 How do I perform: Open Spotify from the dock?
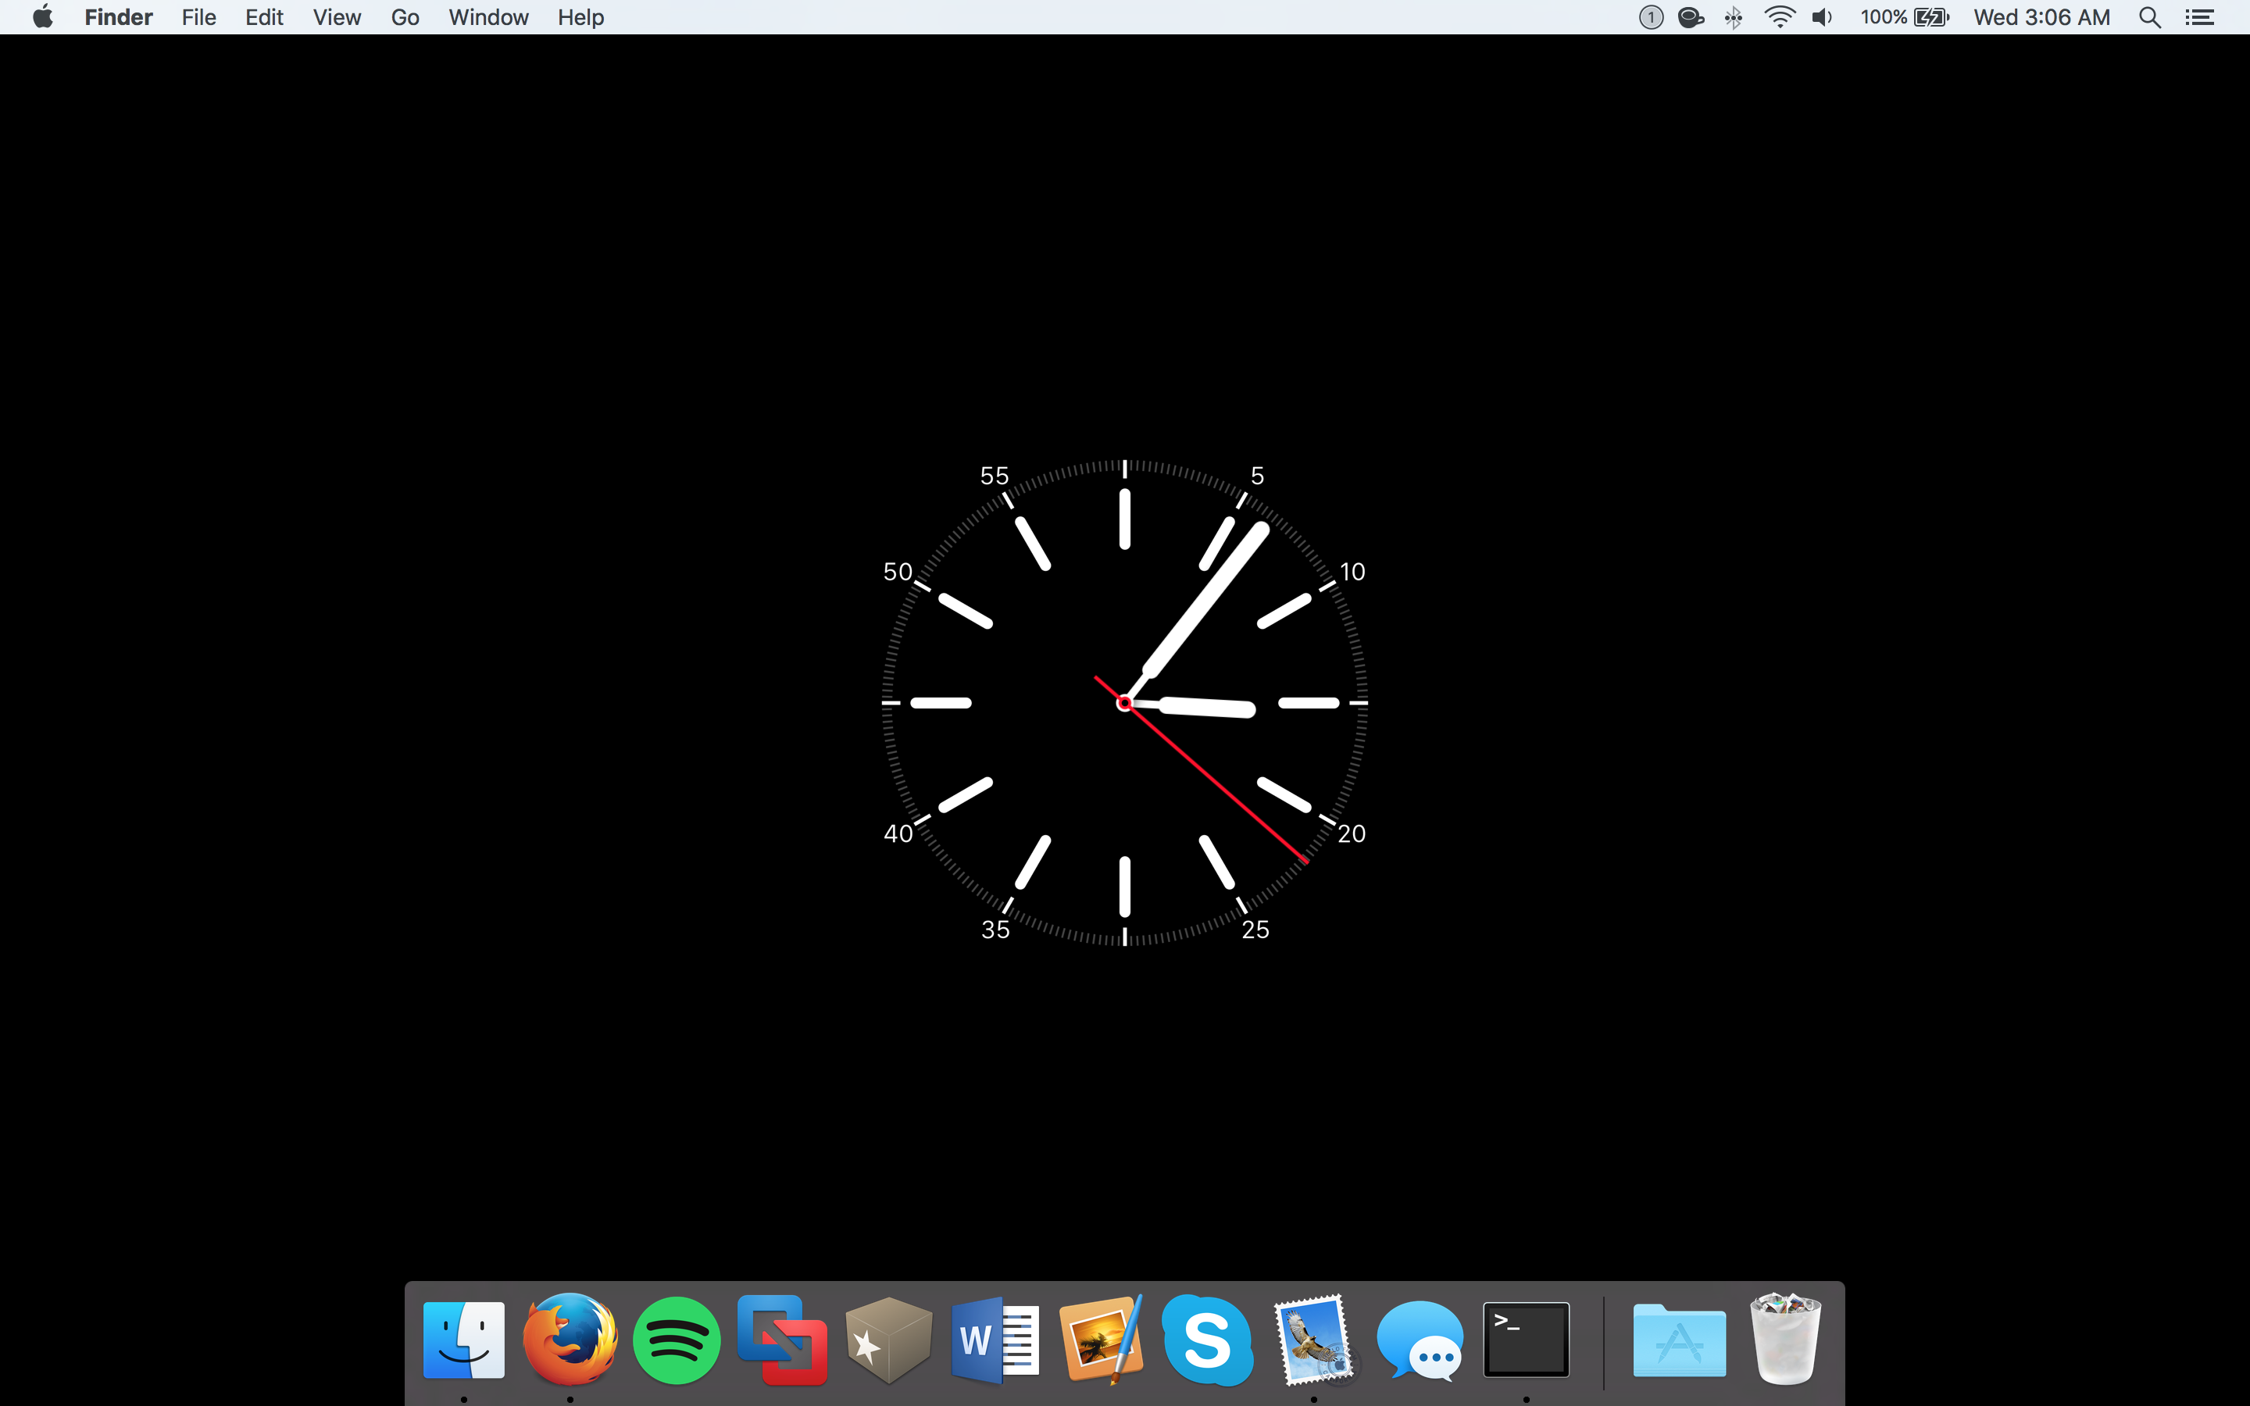[677, 1340]
